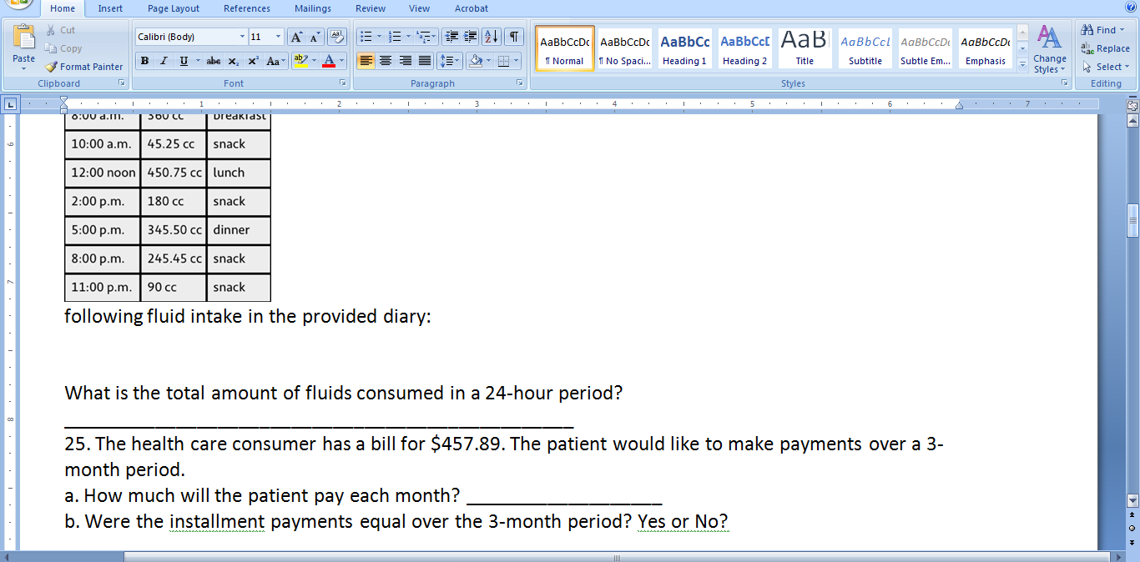Open the Clipboard dialog launcher
Viewport: 1140px width, 562px height.
point(122,83)
